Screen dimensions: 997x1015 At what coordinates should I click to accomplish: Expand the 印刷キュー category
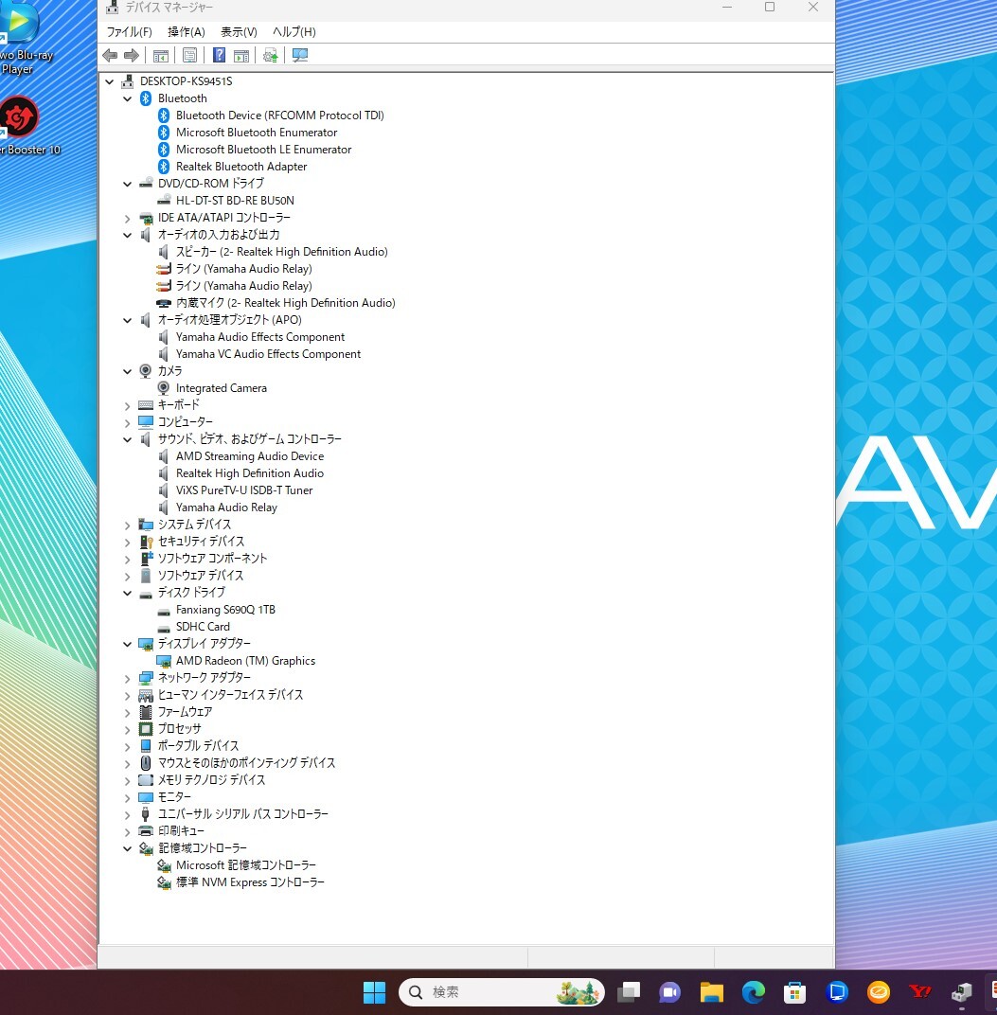point(128,832)
